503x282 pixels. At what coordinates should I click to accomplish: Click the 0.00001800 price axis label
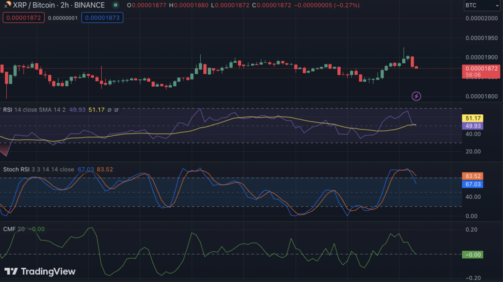[x=482, y=97]
